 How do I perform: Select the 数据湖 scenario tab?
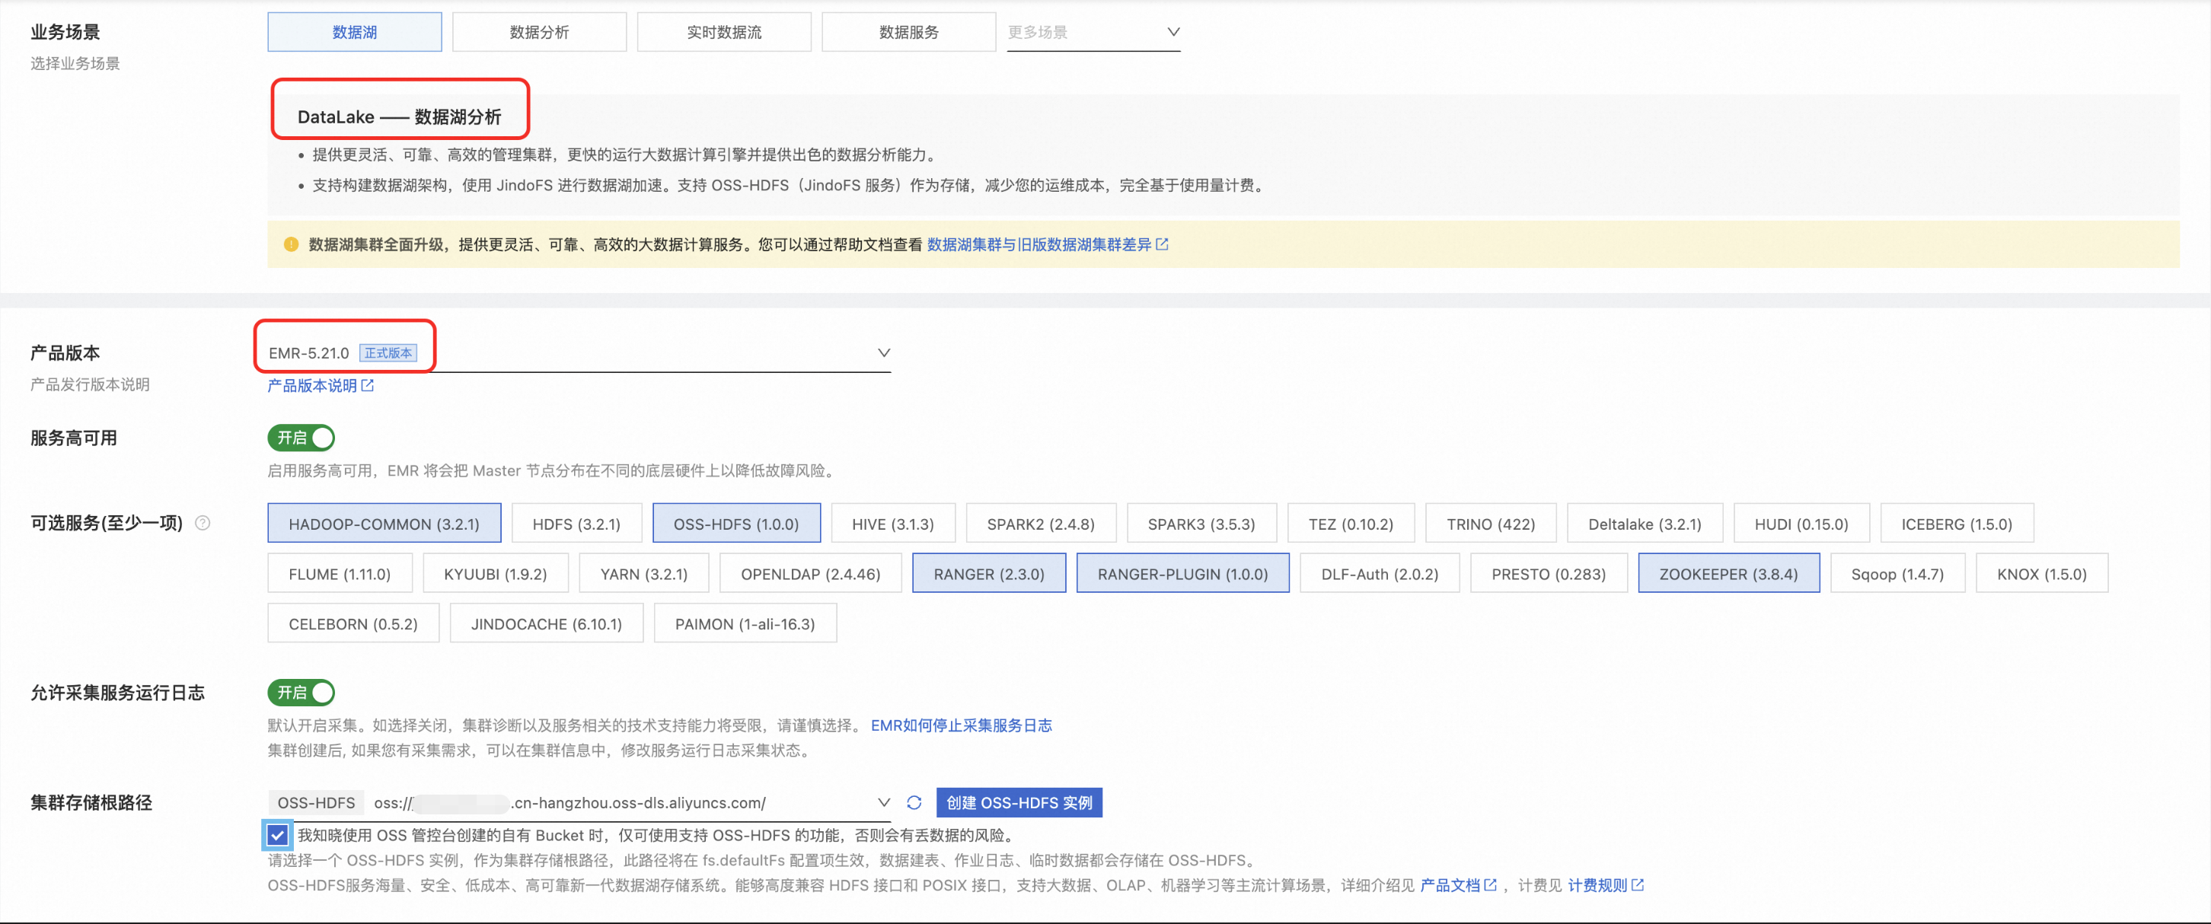point(355,32)
